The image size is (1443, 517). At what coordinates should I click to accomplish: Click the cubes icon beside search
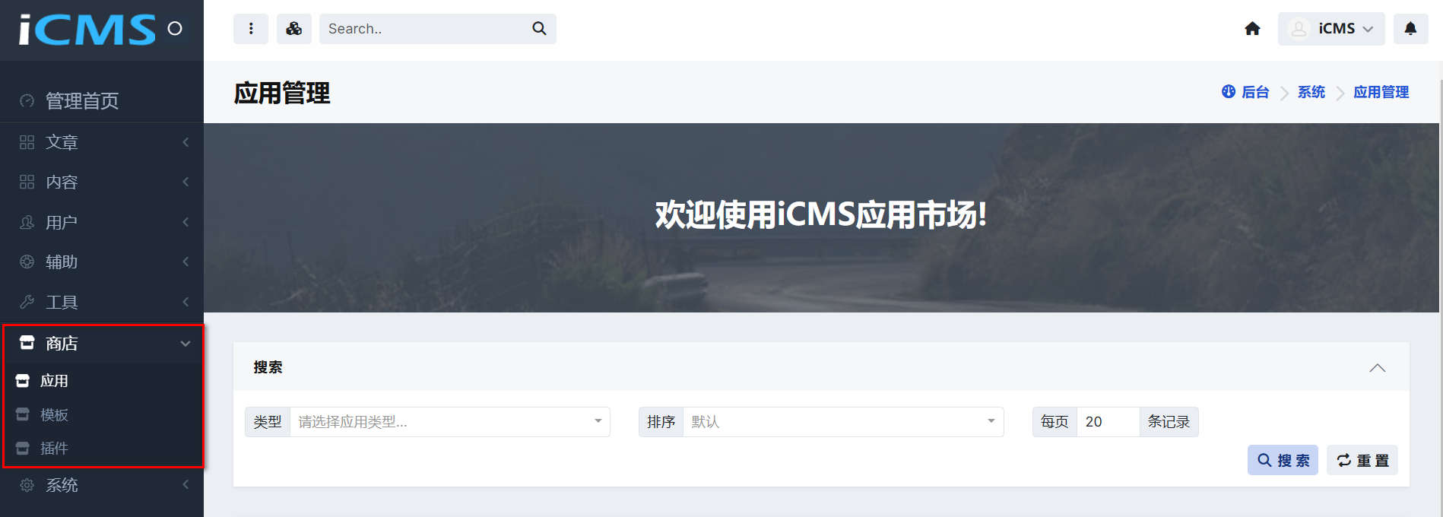click(294, 29)
